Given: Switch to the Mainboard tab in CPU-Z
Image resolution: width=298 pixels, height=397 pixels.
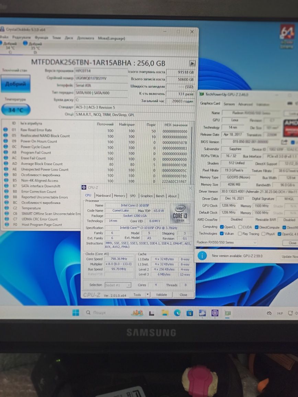Looking at the screenshot, I should [x=103, y=195].
